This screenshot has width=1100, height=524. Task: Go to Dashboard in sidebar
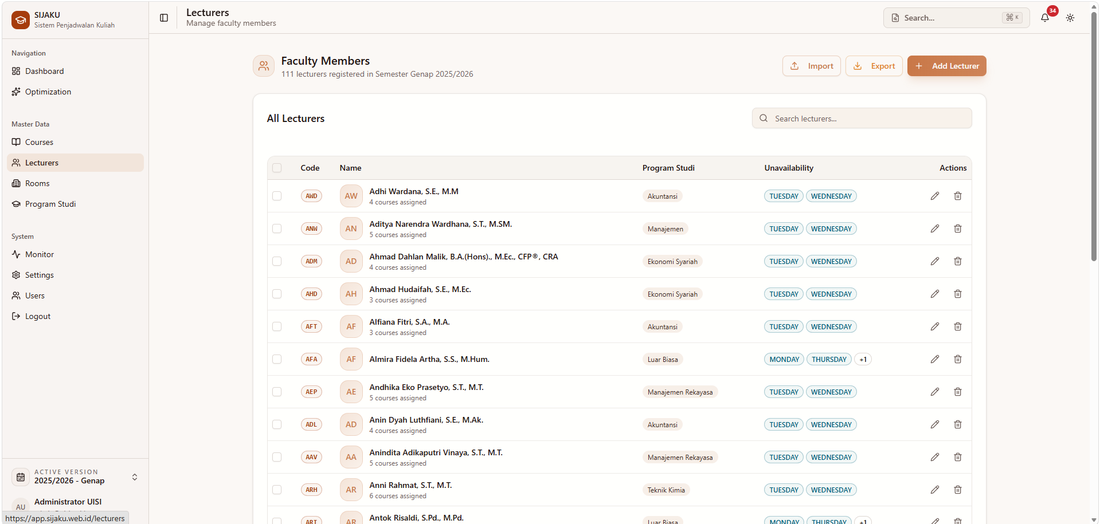(x=75, y=71)
